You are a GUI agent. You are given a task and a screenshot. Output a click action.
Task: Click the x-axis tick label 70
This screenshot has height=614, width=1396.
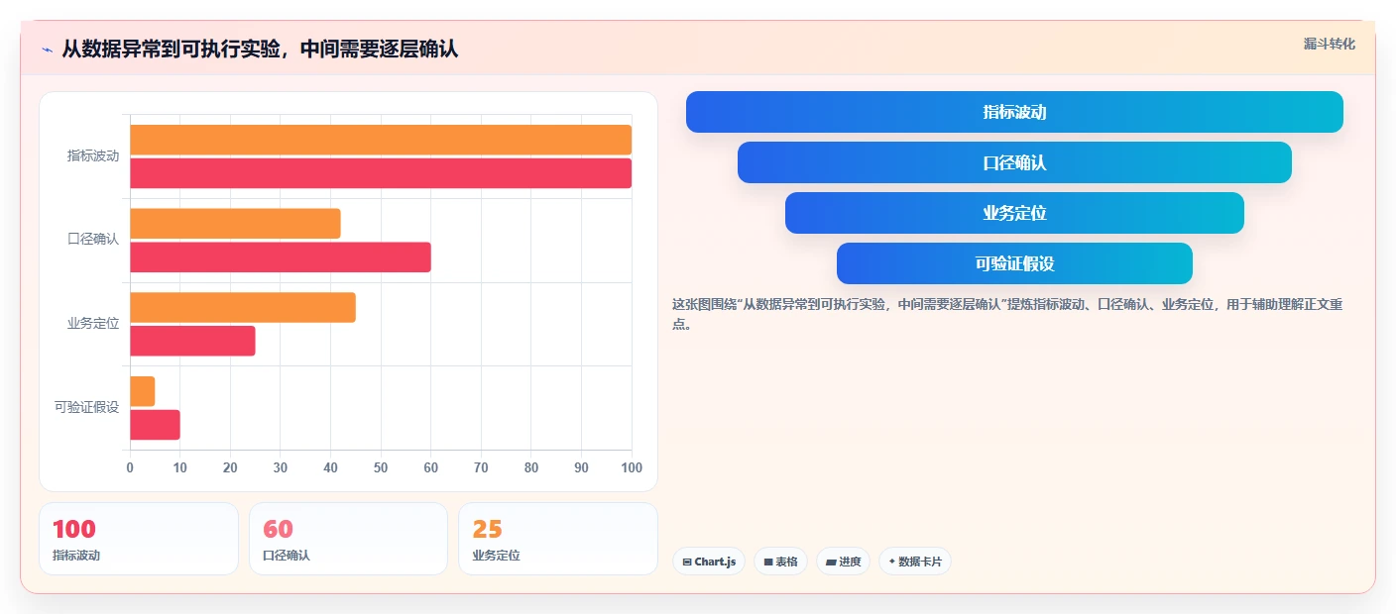point(481,468)
